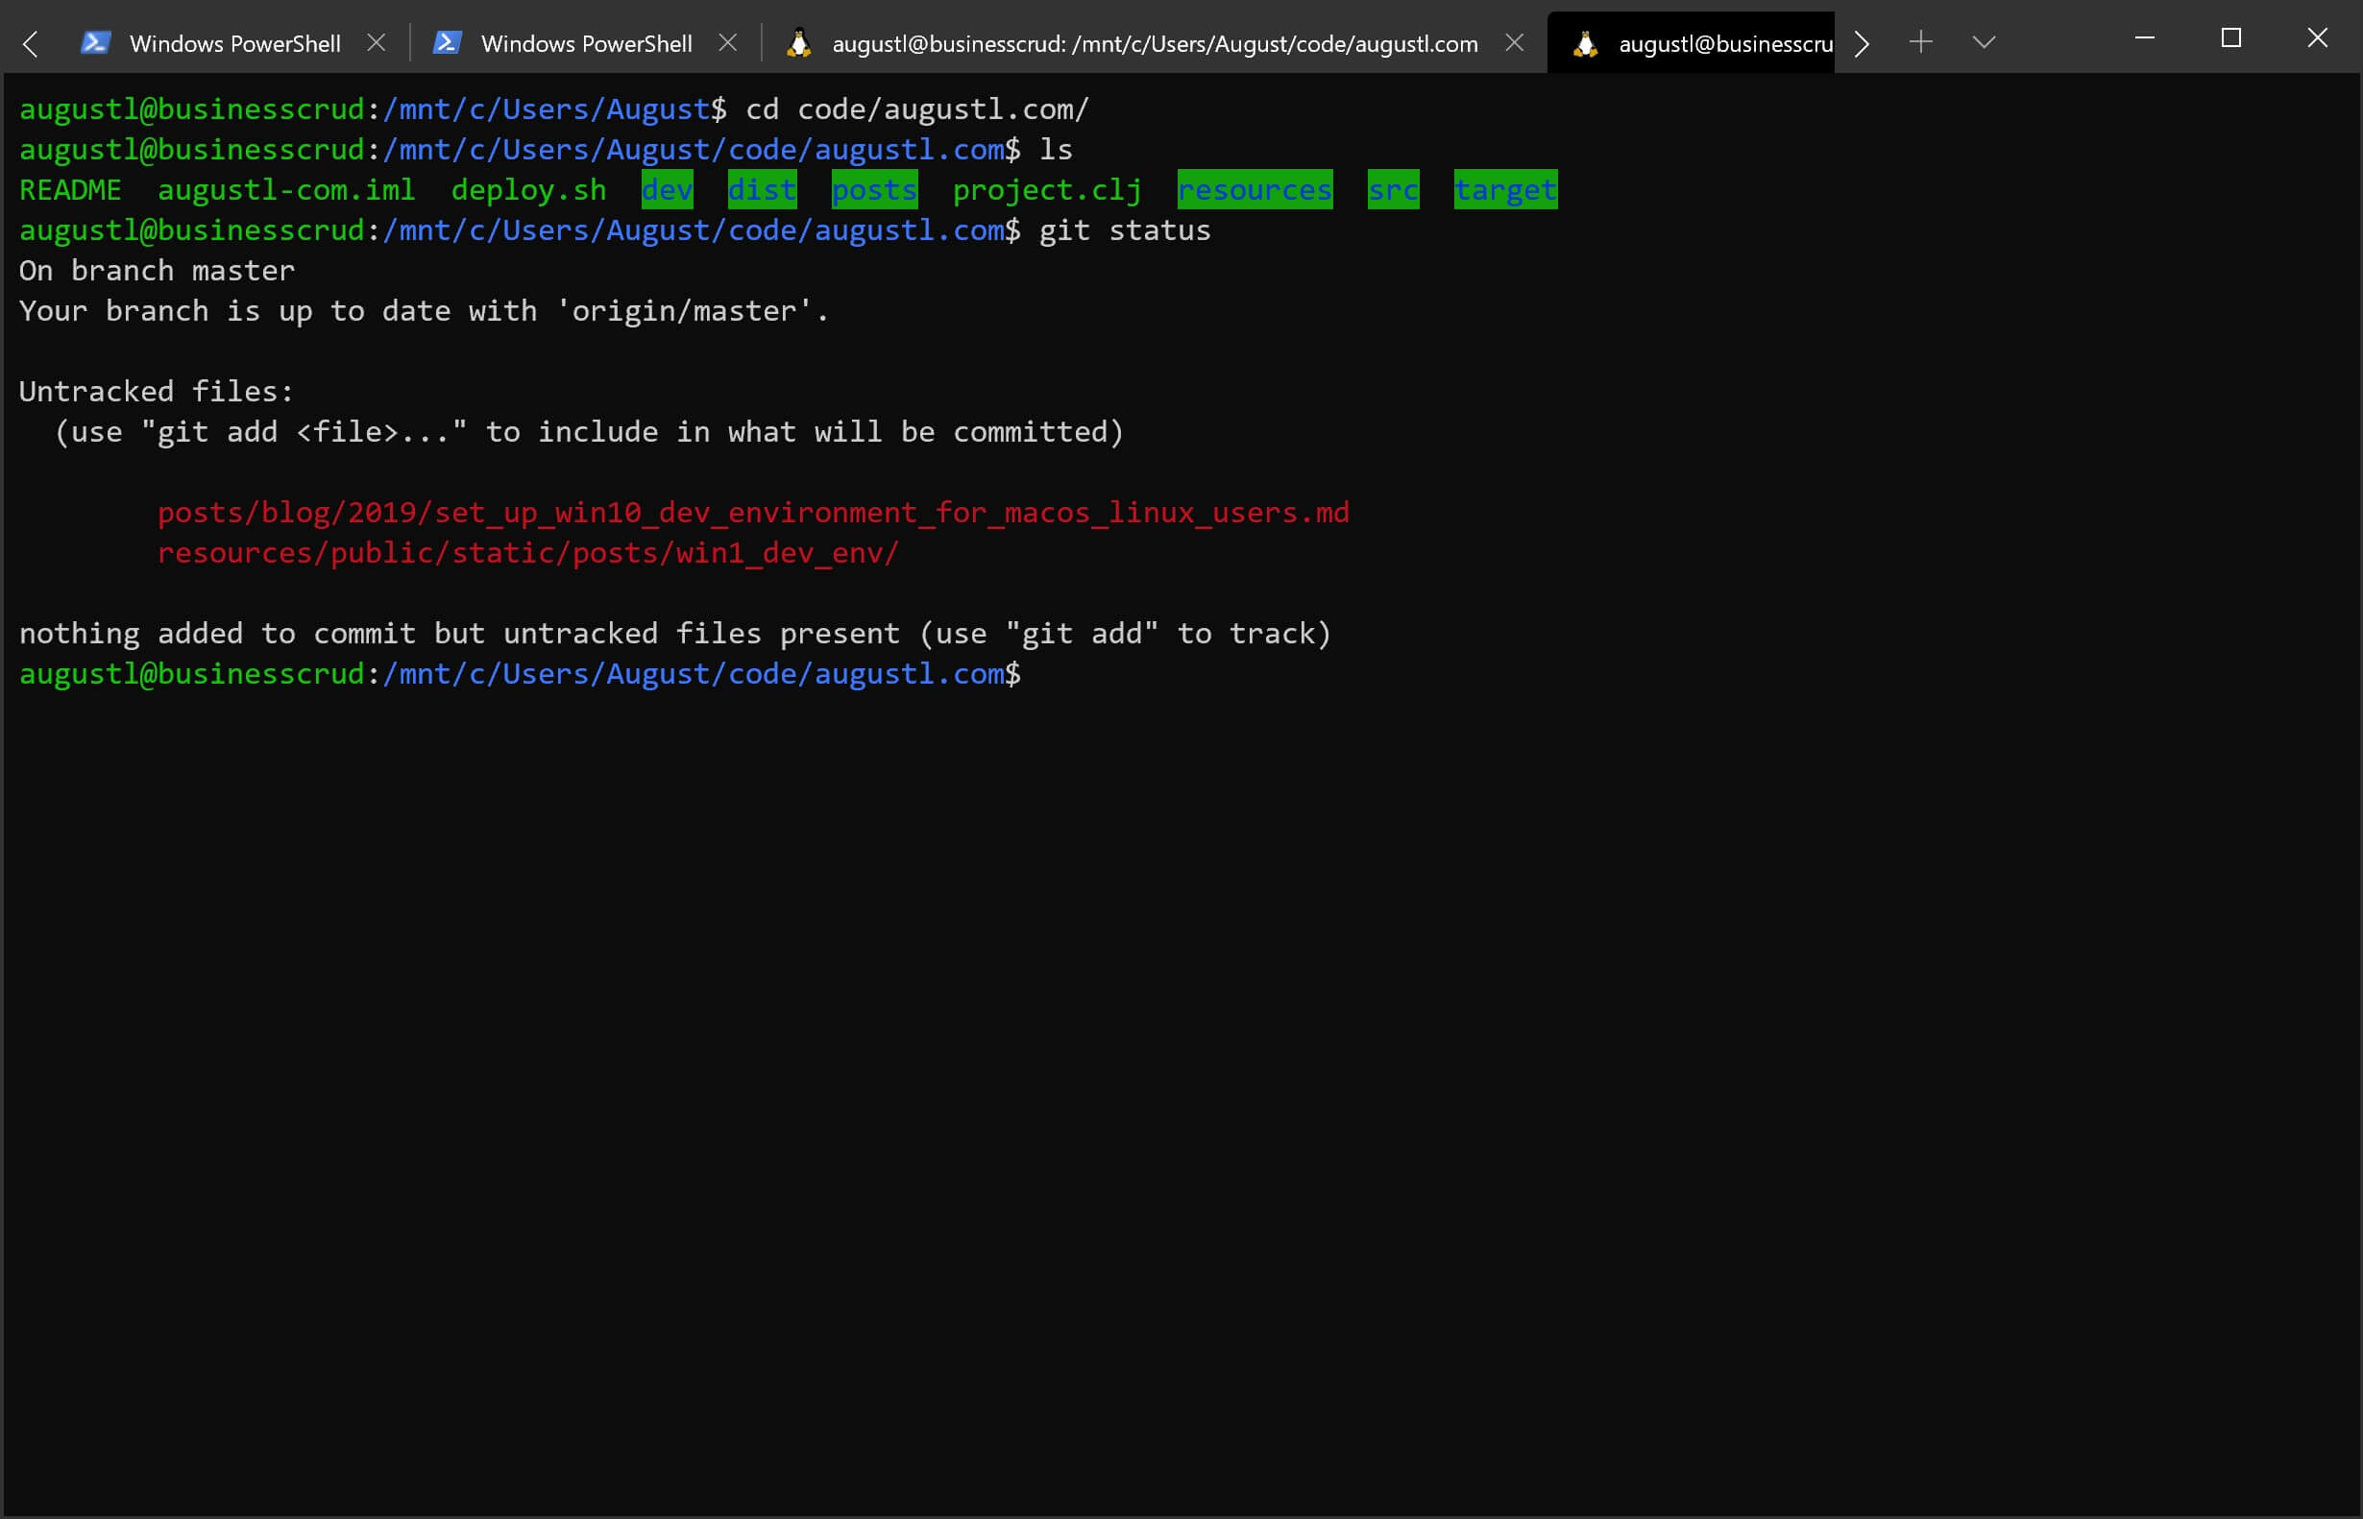Click the 'Untracked files:' heading

tap(157, 392)
